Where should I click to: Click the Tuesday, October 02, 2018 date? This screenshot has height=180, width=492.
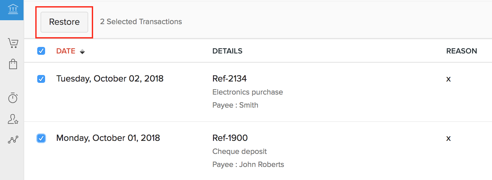110,79
